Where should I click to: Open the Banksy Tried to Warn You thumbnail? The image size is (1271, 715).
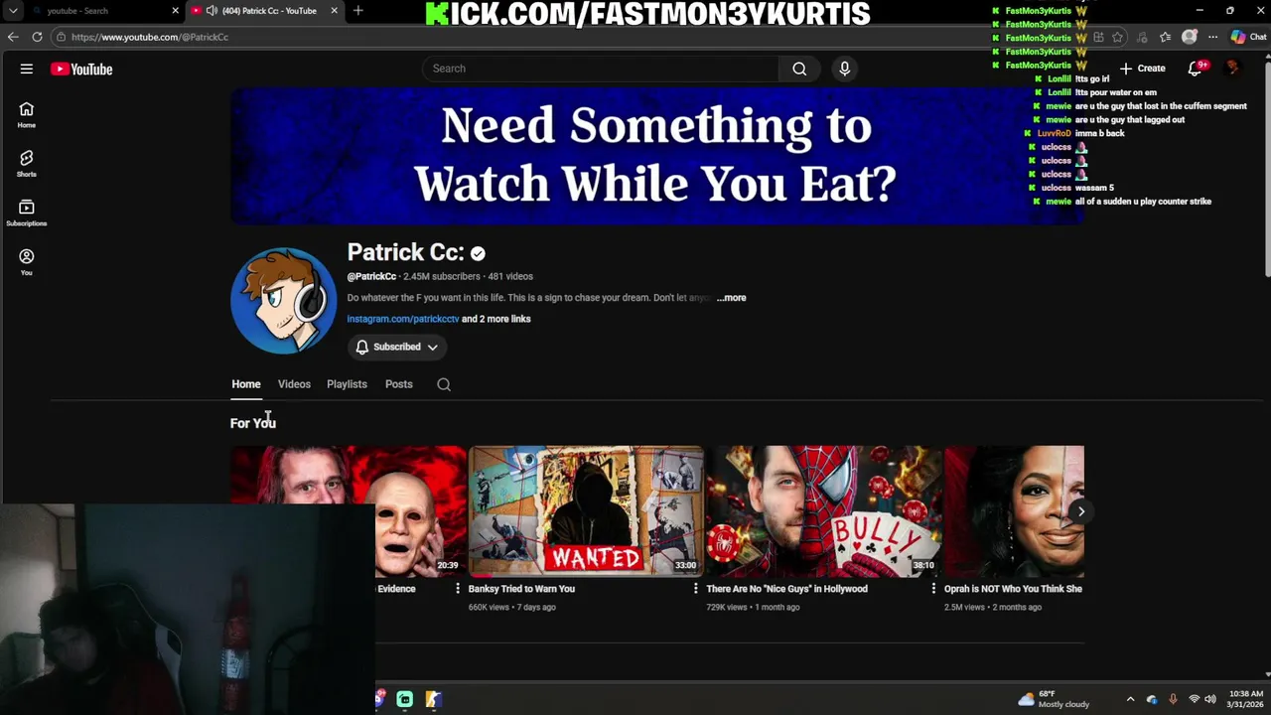tap(586, 510)
